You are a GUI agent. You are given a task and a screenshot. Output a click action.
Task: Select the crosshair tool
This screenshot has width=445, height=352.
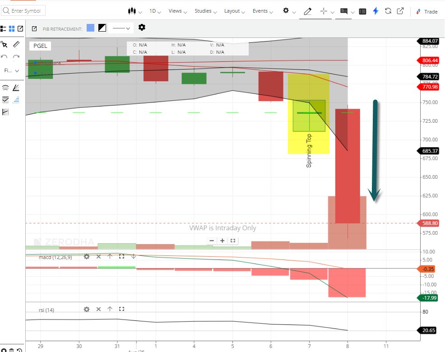click(324, 11)
